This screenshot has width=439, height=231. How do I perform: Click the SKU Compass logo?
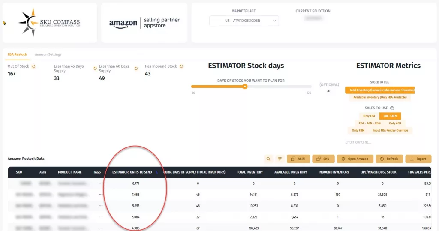tap(50, 23)
